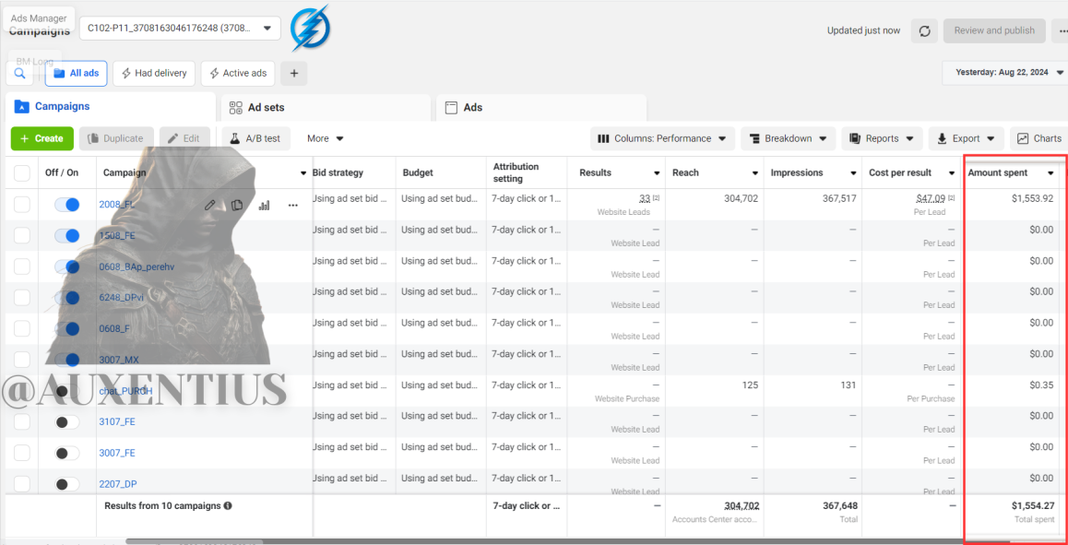Image resolution: width=1068 pixels, height=545 pixels.
Task: Check the select-all checkbox in table header
Action: [x=22, y=173]
